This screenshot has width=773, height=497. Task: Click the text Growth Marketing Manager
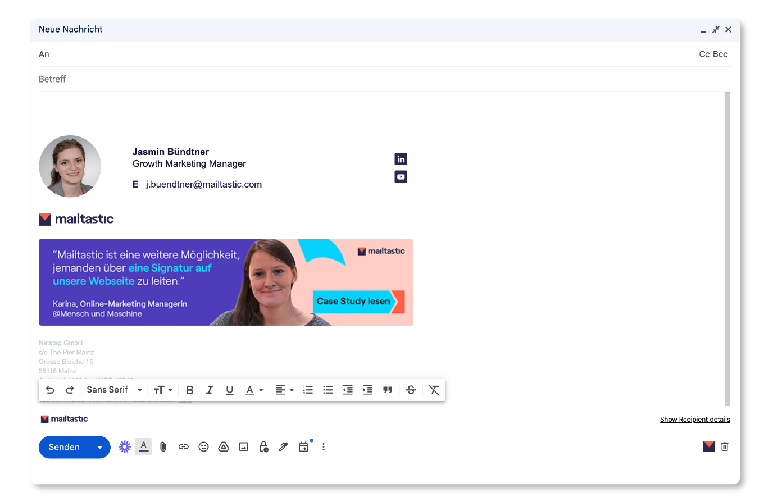coord(189,163)
